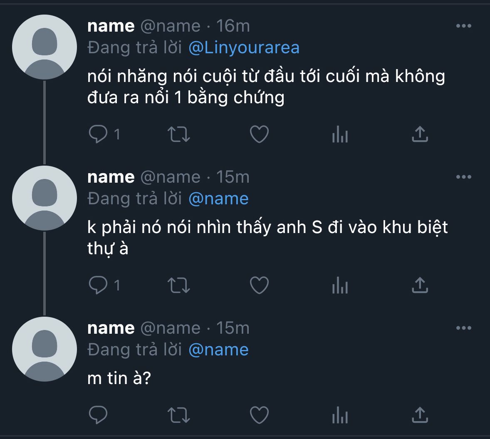View analytics of the 16m tweet
Screen dimensions: 490x439
(x=340, y=134)
